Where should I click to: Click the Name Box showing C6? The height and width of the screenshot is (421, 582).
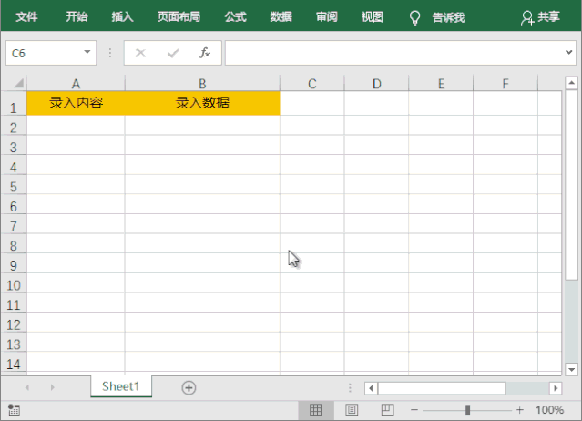click(51, 53)
